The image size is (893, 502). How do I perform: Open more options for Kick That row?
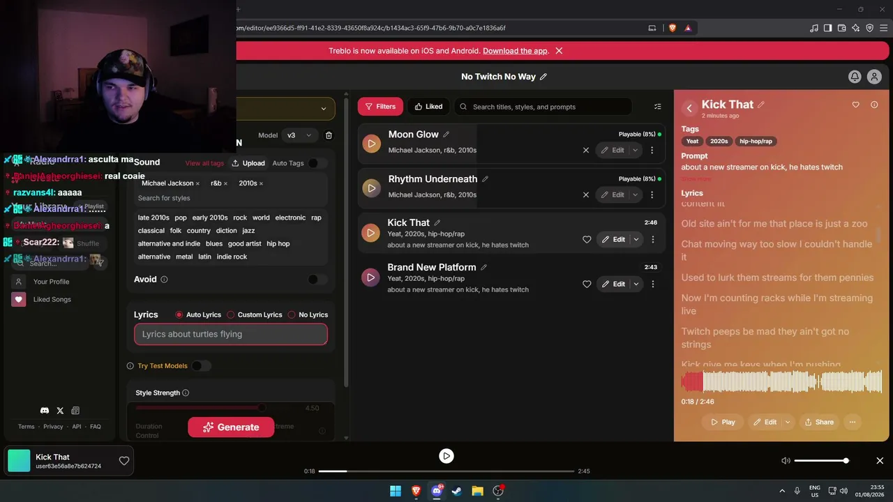(x=653, y=239)
